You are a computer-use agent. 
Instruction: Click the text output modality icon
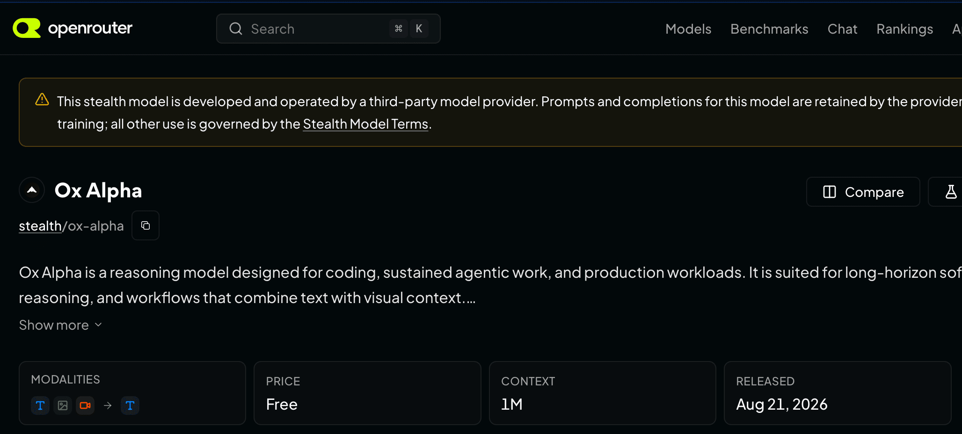tap(130, 405)
